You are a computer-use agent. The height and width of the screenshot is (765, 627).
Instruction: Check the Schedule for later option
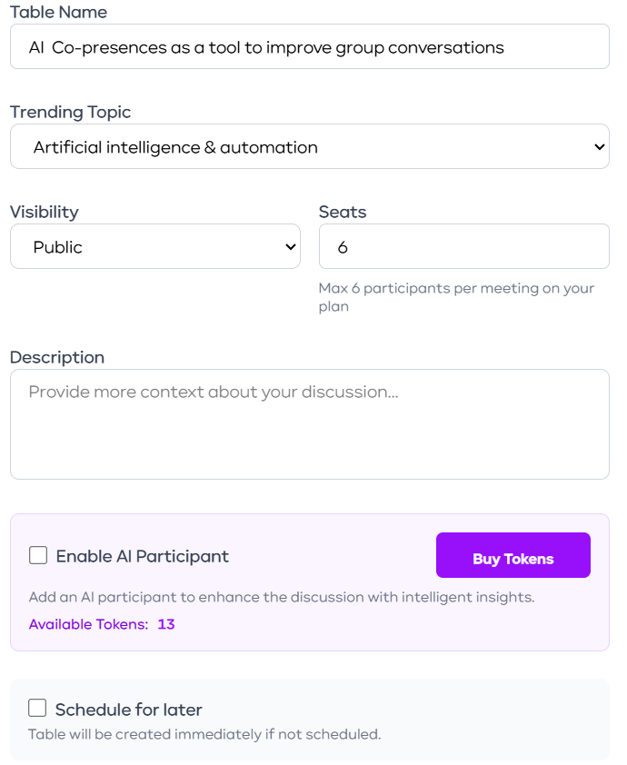36,708
